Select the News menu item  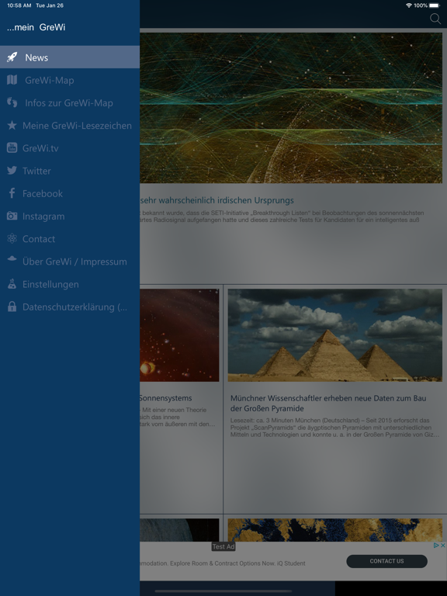[x=70, y=57]
